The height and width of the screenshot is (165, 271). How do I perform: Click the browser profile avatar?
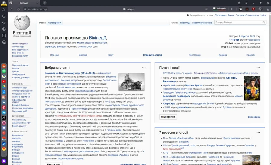coord(4,3)
